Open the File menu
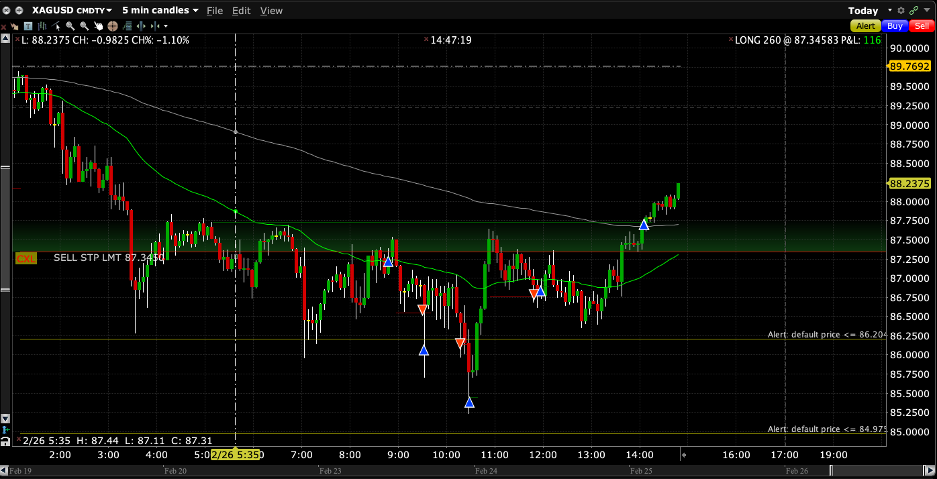937x479 pixels. [x=215, y=11]
